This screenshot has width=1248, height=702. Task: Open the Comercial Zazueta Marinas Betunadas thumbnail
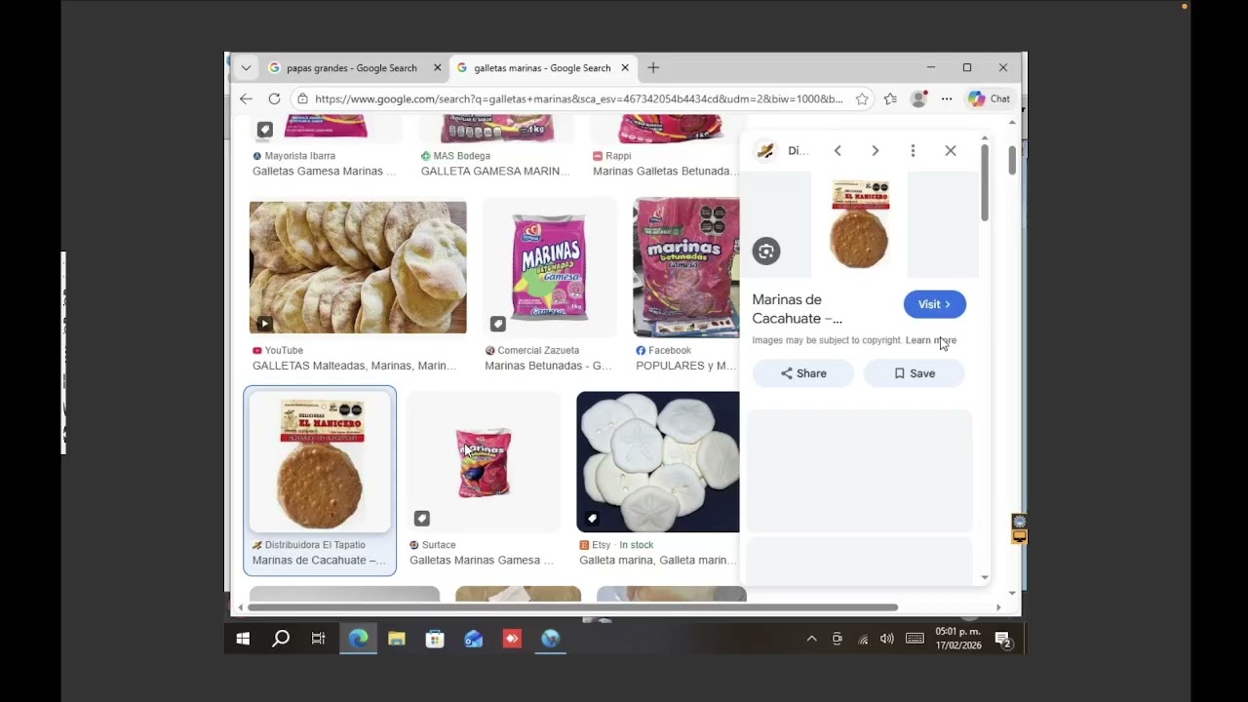click(x=550, y=267)
